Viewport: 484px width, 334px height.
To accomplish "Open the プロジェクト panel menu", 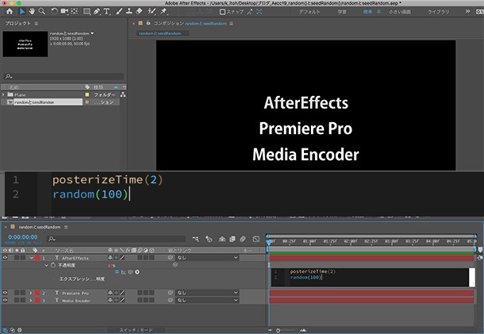I will [x=36, y=24].
